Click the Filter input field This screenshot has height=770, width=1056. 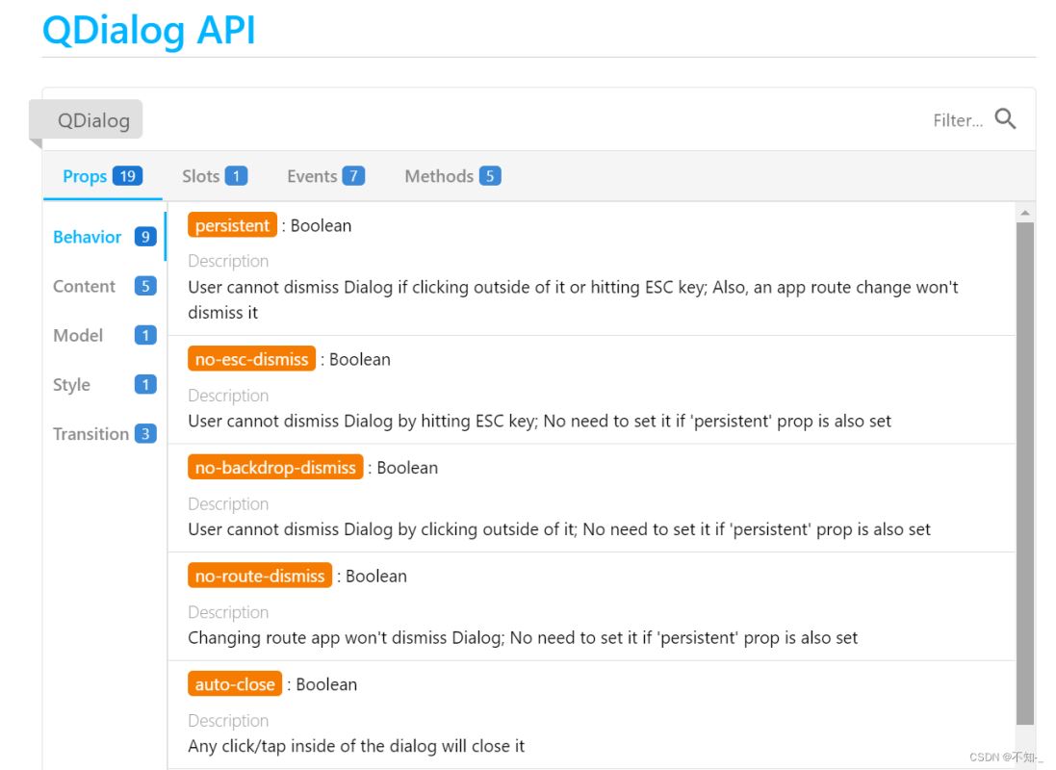pos(957,120)
